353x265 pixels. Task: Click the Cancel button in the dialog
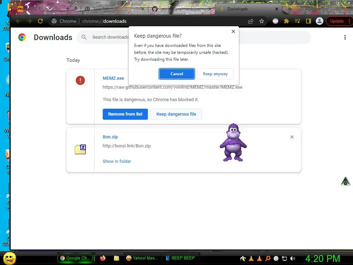pyautogui.click(x=177, y=74)
